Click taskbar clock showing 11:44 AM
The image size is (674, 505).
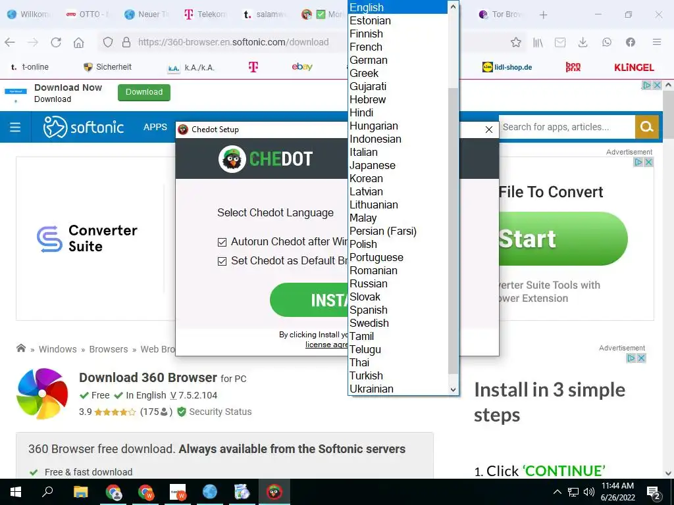click(617, 492)
